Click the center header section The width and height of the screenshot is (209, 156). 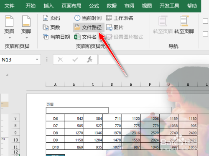coord(140,110)
